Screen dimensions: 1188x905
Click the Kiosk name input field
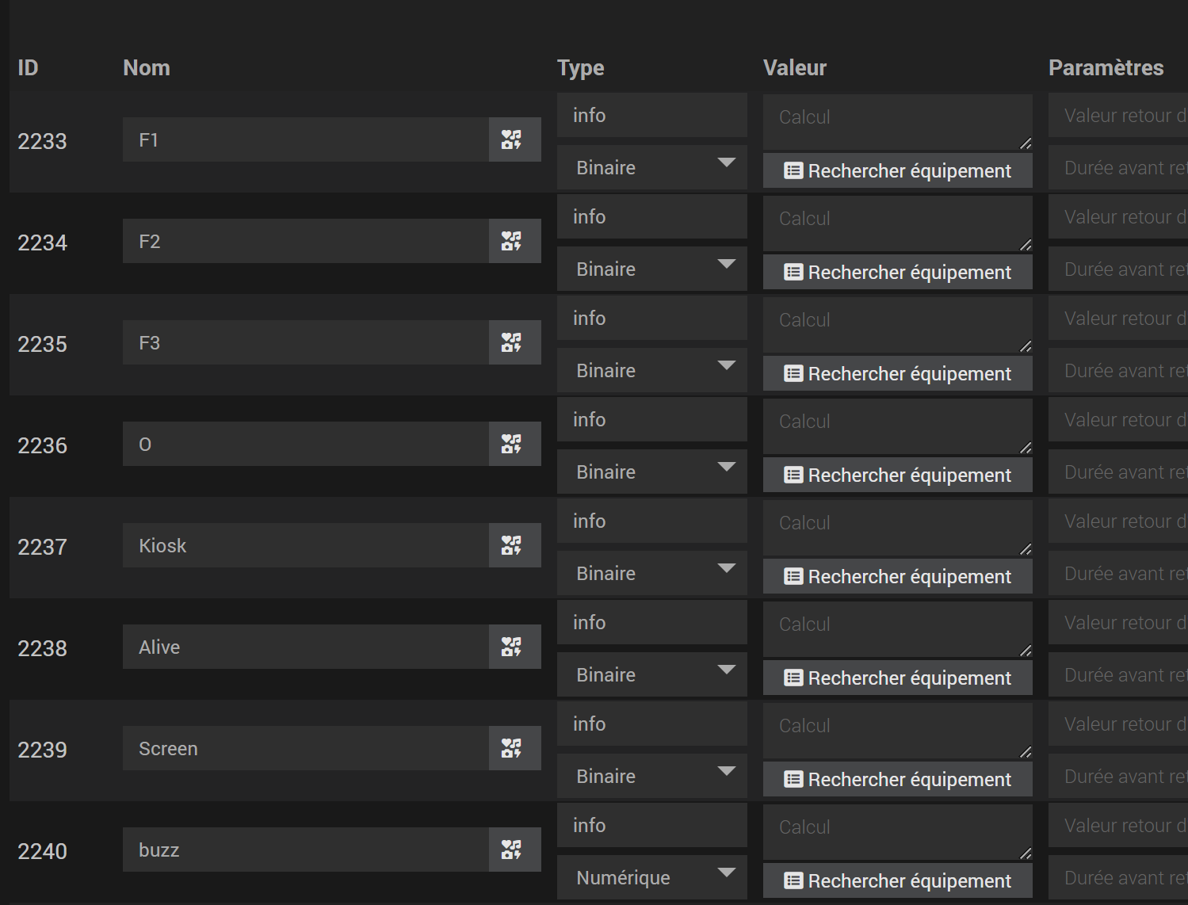[x=305, y=546]
